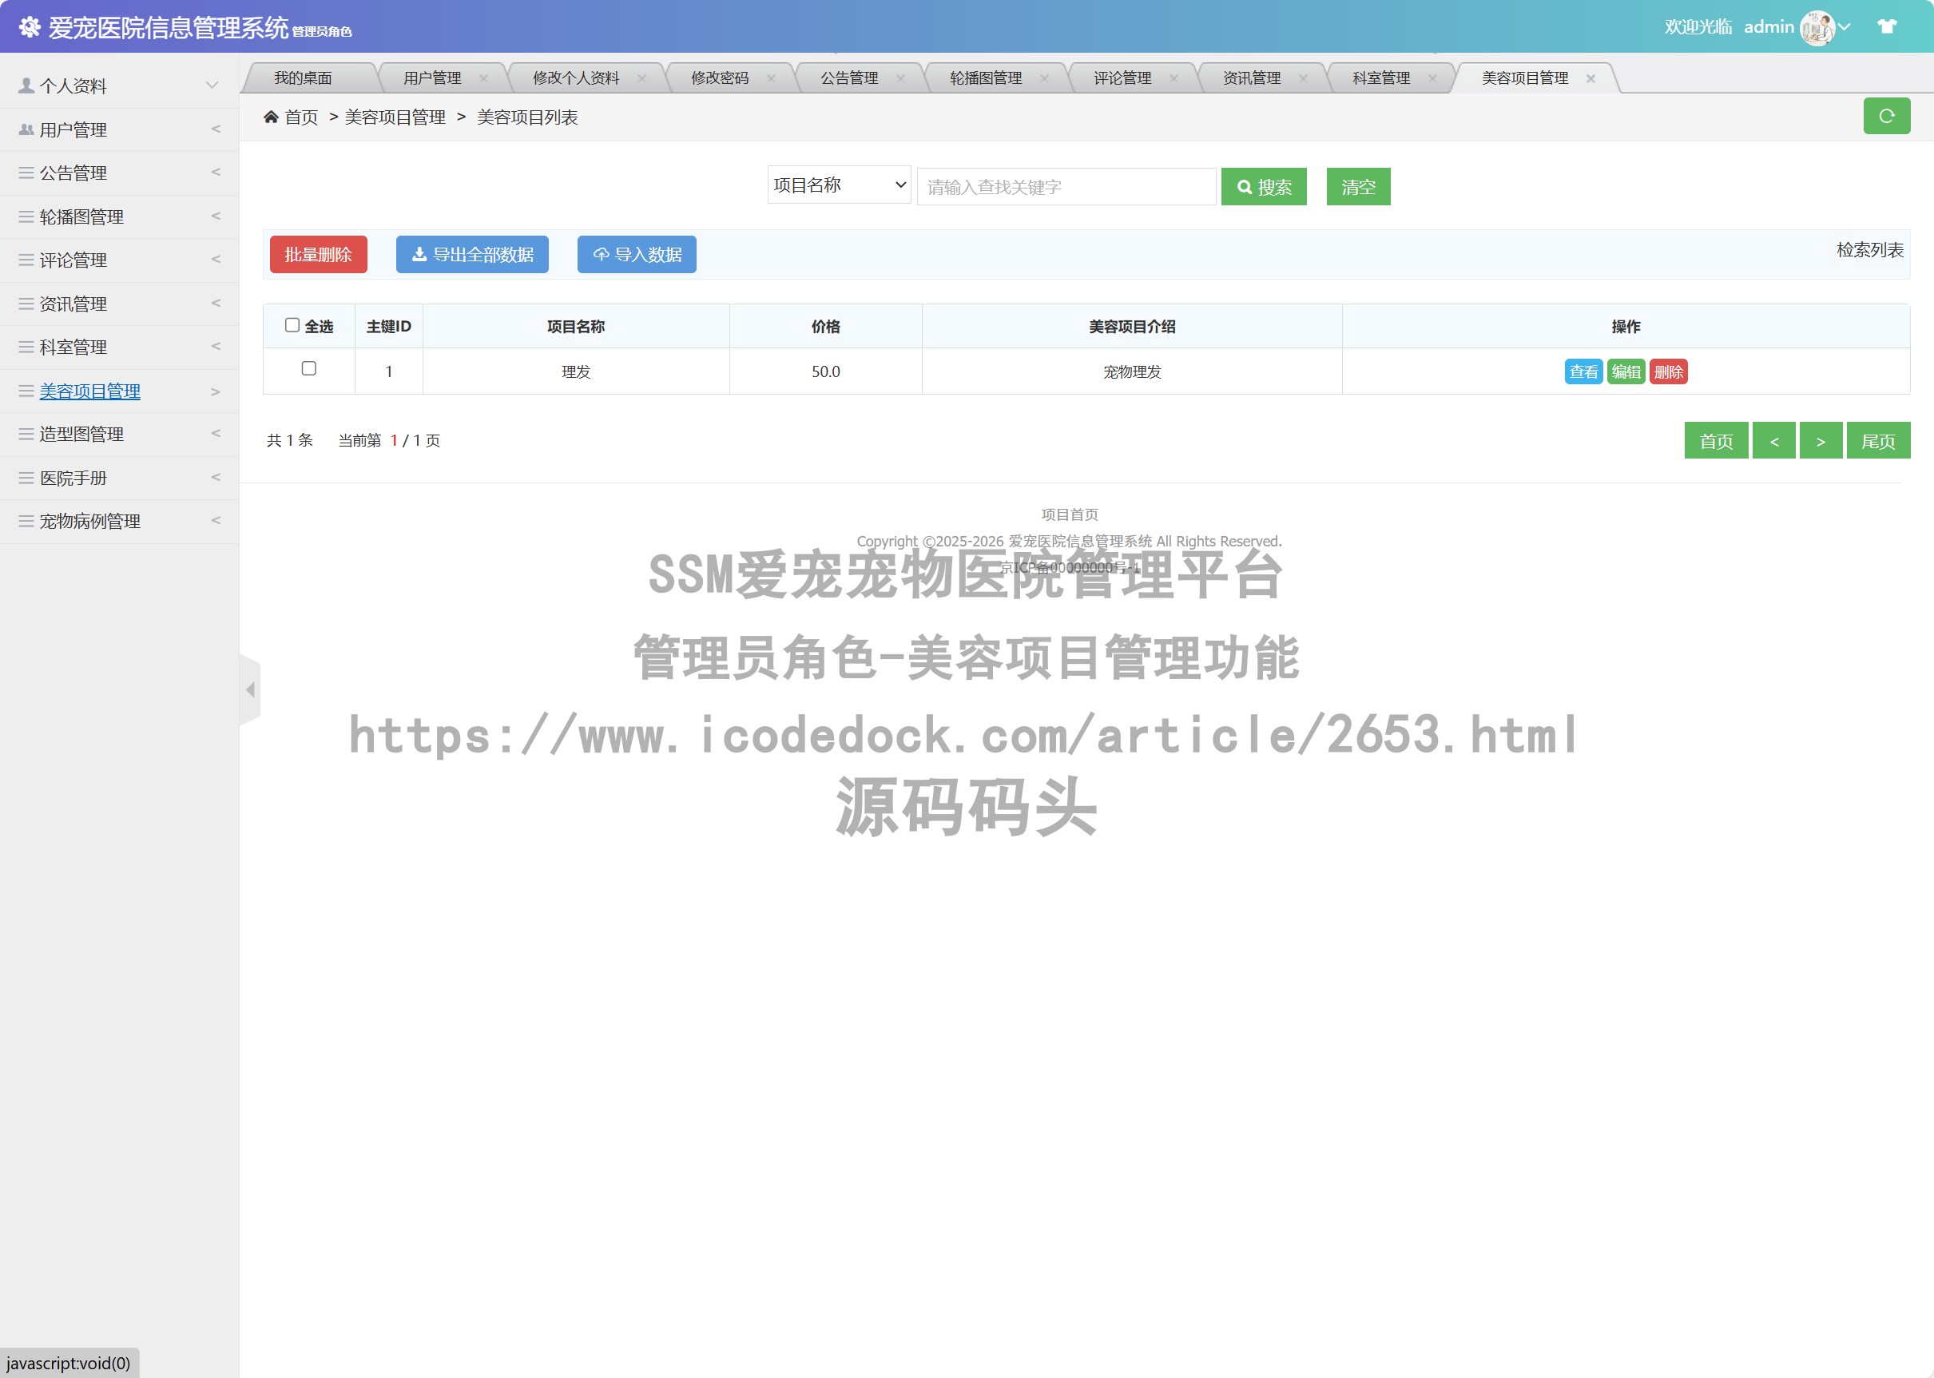Viewport: 1934px width, 1378px height.
Task: Check the 全选 select-all checkbox
Action: [x=292, y=325]
